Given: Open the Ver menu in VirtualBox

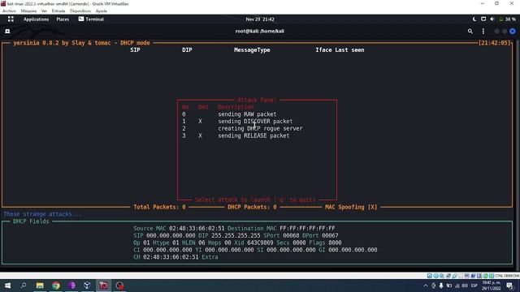Looking at the screenshot, I should [x=44, y=11].
